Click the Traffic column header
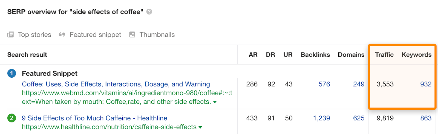The height and width of the screenshot is (134, 438). pos(384,55)
